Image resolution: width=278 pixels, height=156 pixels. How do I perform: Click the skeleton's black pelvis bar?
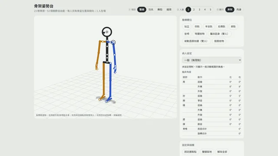pyautogui.click(x=107, y=62)
